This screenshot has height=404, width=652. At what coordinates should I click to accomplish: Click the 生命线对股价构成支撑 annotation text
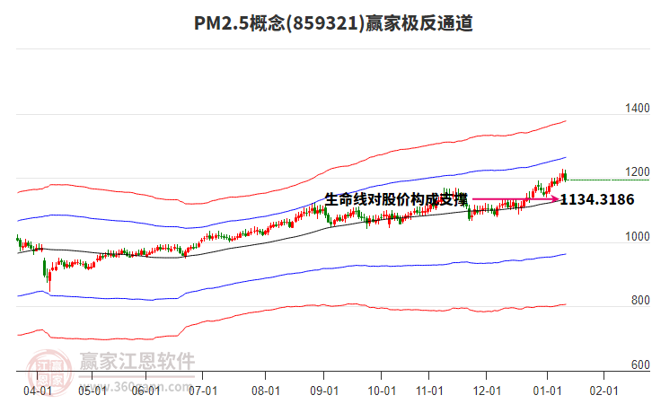pyautogui.click(x=396, y=199)
